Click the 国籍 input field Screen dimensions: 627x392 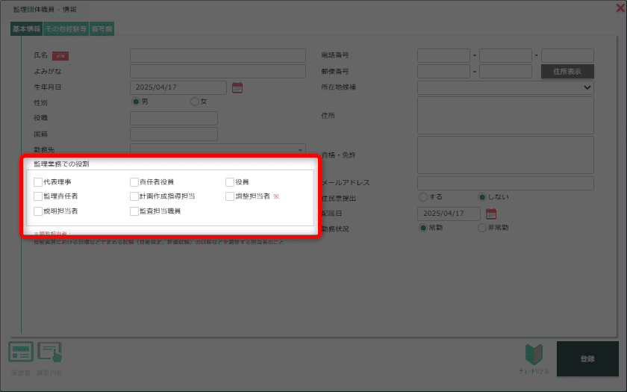coord(174,134)
